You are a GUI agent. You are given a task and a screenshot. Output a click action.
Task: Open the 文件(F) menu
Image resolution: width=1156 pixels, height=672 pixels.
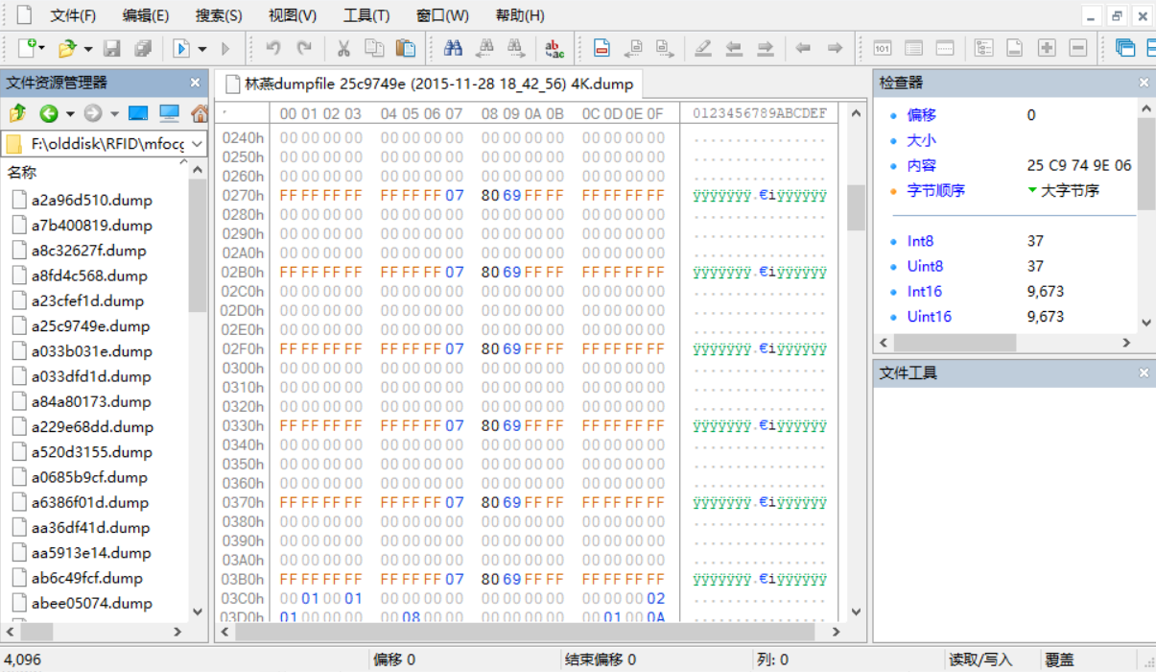(x=73, y=15)
